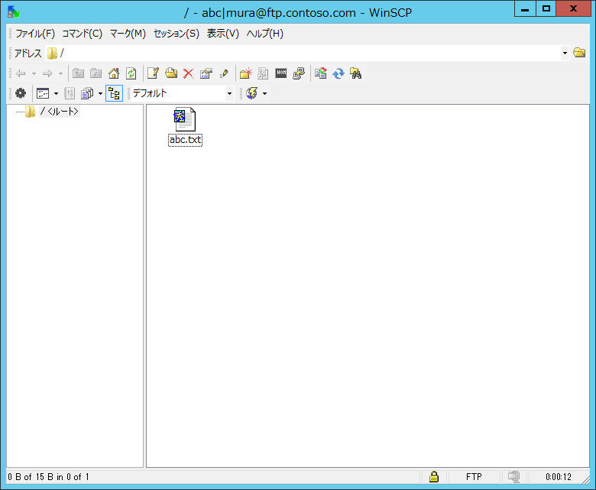Refresh the directory listing
The image size is (596, 490).
pos(131,73)
